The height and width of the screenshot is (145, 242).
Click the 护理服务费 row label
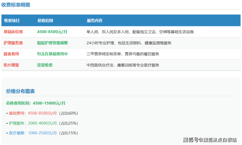point(13,43)
